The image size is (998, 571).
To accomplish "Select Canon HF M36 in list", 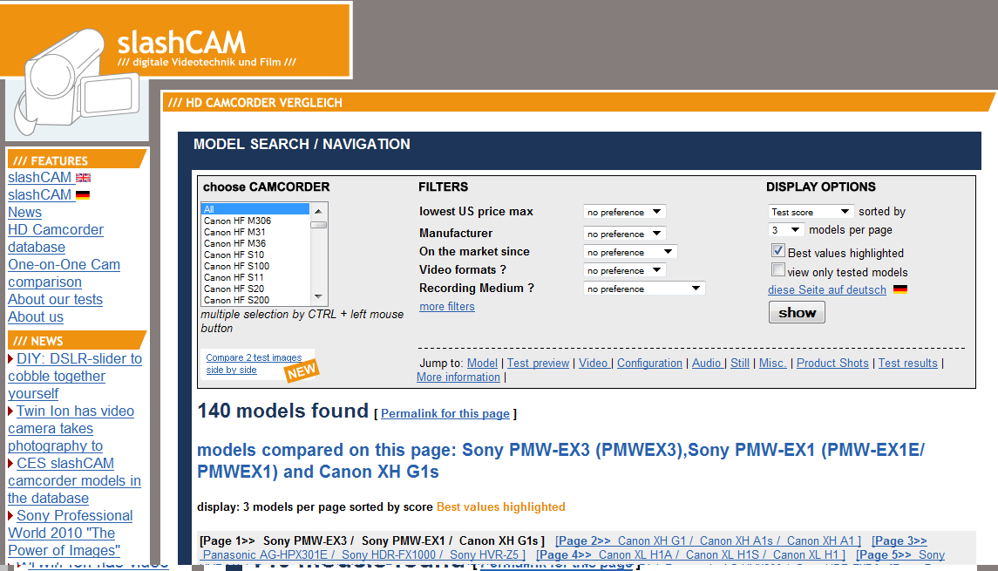I will tap(255, 244).
